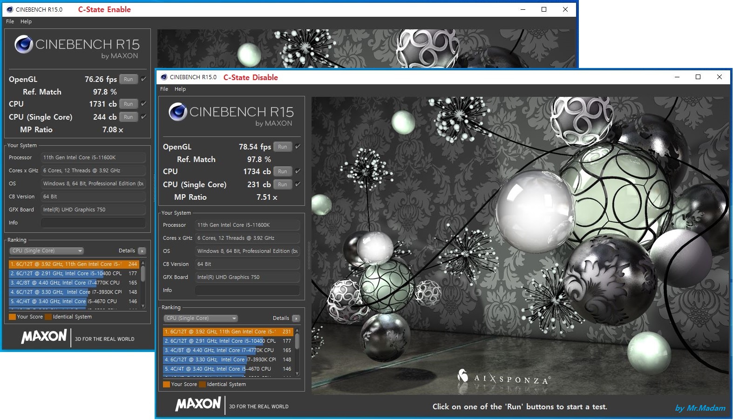The width and height of the screenshot is (733, 420).
Task: Click Identical System swatch in Disable window
Action: (202, 385)
